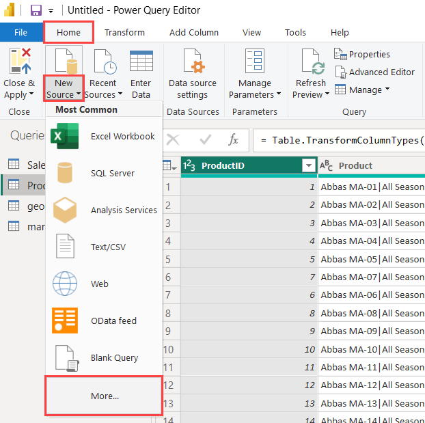Viewport: 425px width, 423px height.
Task: Expand the Manage query dropdown
Action: click(x=387, y=88)
